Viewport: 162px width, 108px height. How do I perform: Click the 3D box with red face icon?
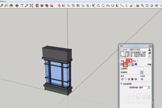pyautogui.click(x=137, y=5)
